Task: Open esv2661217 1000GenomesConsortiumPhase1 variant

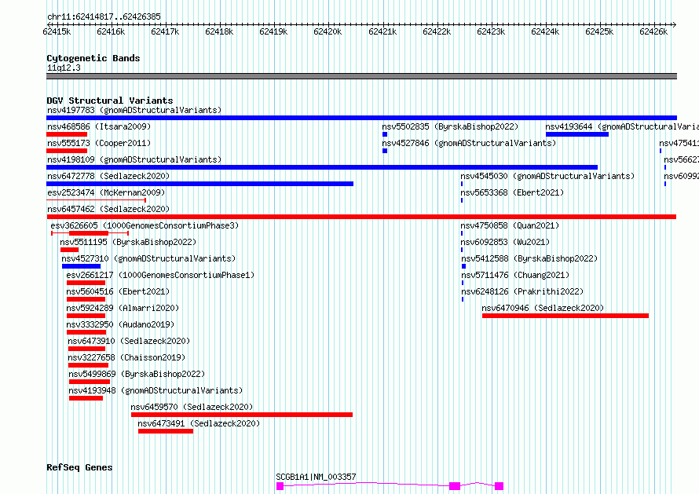Action: 160,275
